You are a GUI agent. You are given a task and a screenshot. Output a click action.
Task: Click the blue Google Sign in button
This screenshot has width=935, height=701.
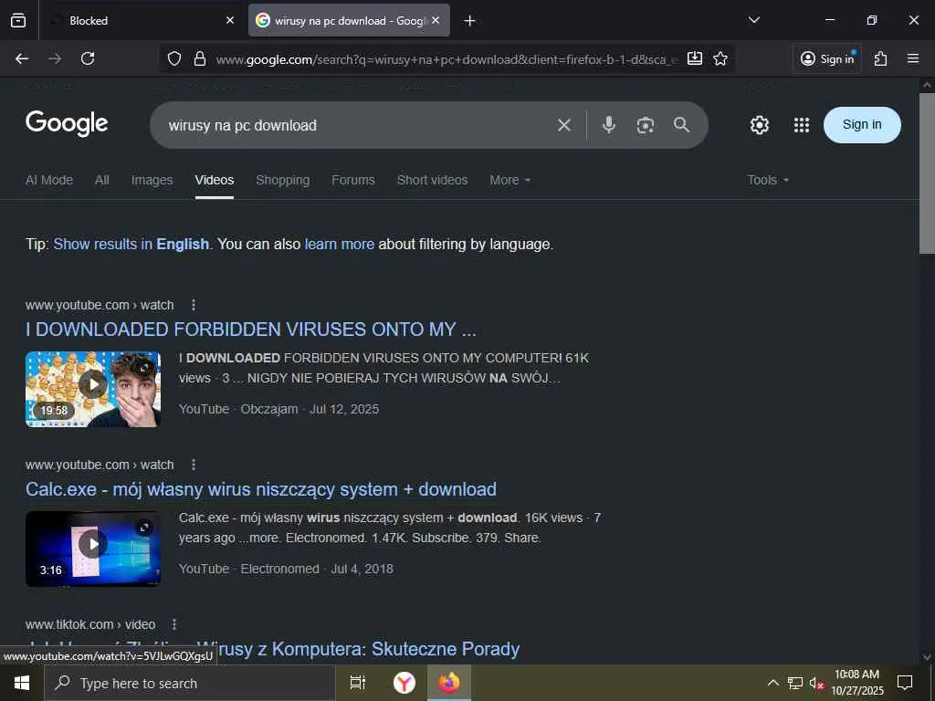(862, 124)
